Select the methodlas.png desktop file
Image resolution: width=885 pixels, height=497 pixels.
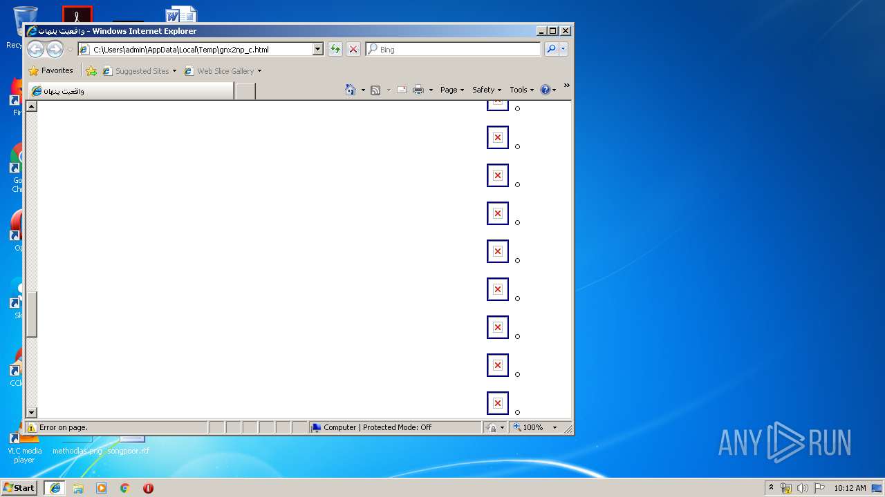coord(77,445)
